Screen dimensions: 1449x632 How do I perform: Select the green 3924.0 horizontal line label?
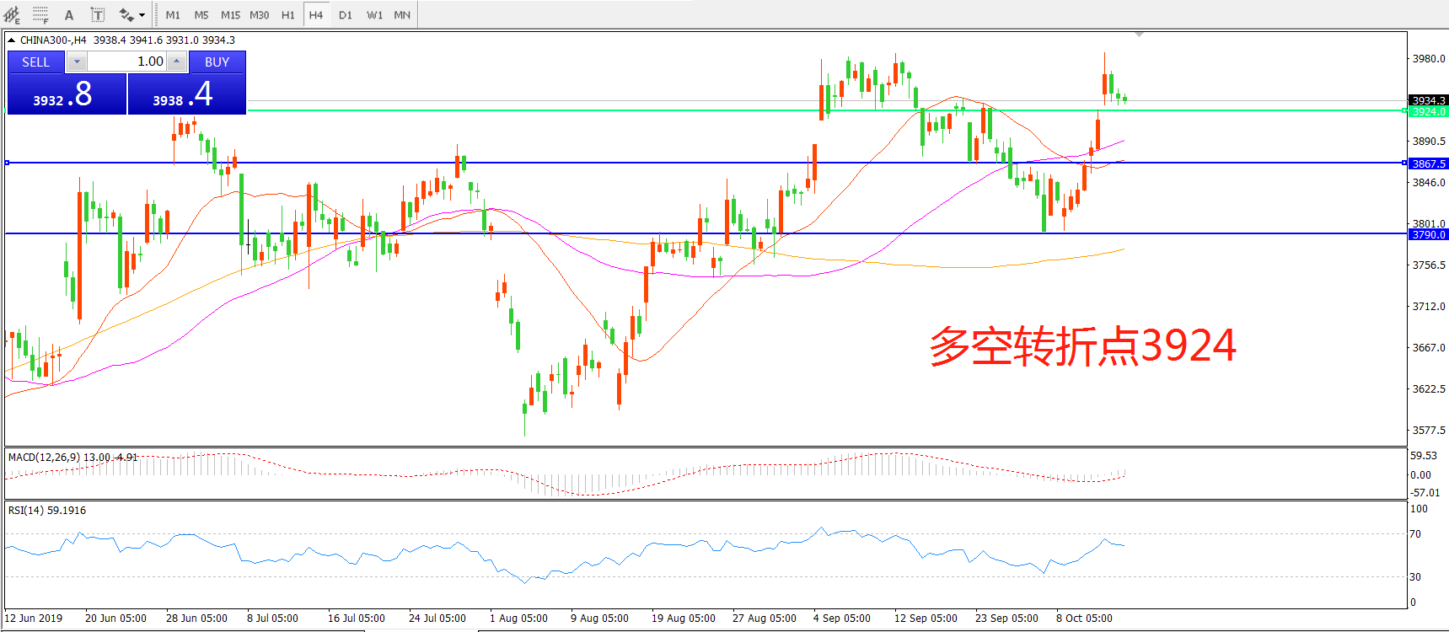pos(1428,111)
